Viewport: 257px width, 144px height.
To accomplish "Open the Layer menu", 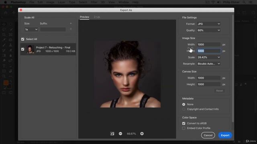I will point(61,2).
